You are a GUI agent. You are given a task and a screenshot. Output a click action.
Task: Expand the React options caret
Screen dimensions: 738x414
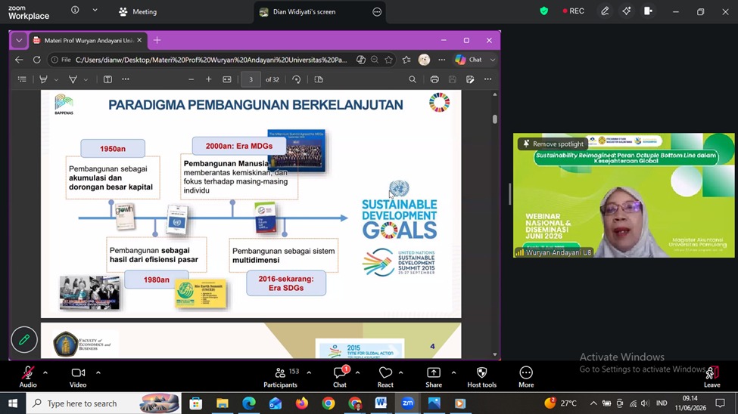click(400, 372)
